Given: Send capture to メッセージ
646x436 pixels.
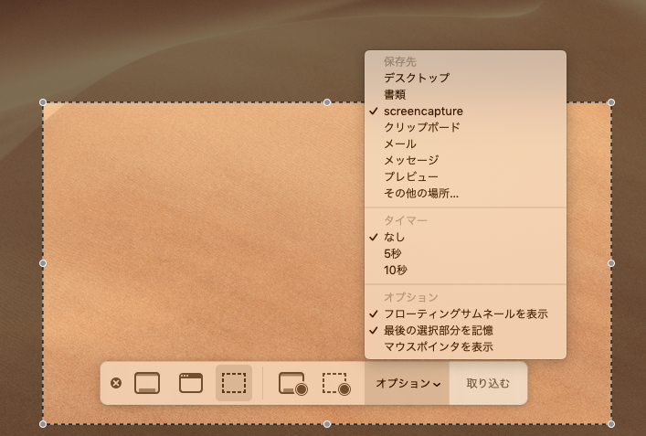Looking at the screenshot, I should click(465, 160).
